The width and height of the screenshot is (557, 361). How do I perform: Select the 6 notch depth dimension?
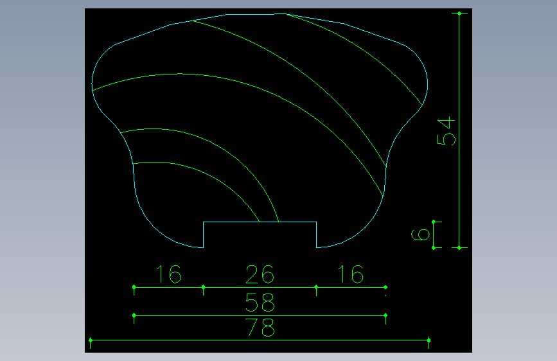pos(420,235)
